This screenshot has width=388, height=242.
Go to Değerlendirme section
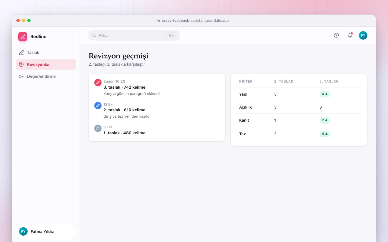point(46,77)
